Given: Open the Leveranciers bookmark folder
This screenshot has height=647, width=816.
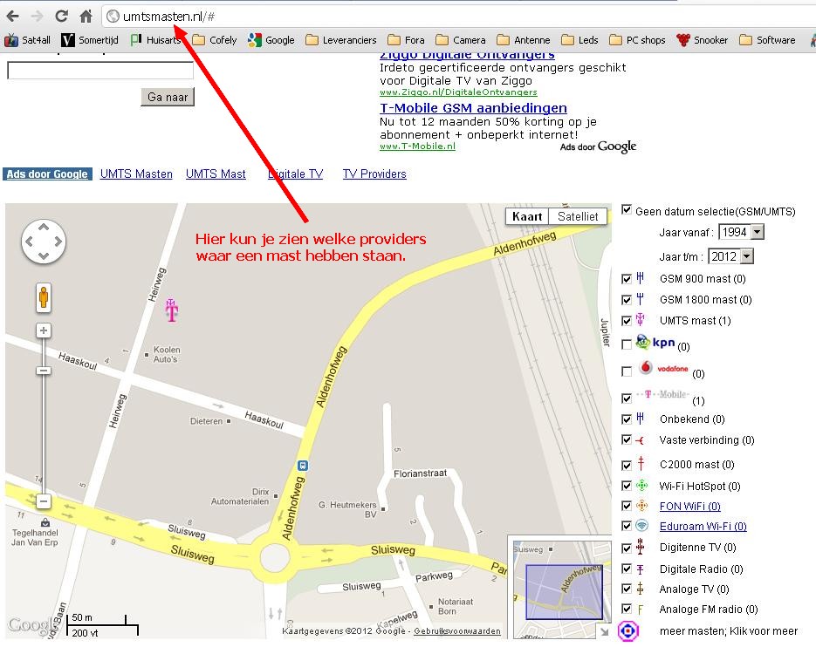Looking at the screenshot, I should click(x=341, y=40).
